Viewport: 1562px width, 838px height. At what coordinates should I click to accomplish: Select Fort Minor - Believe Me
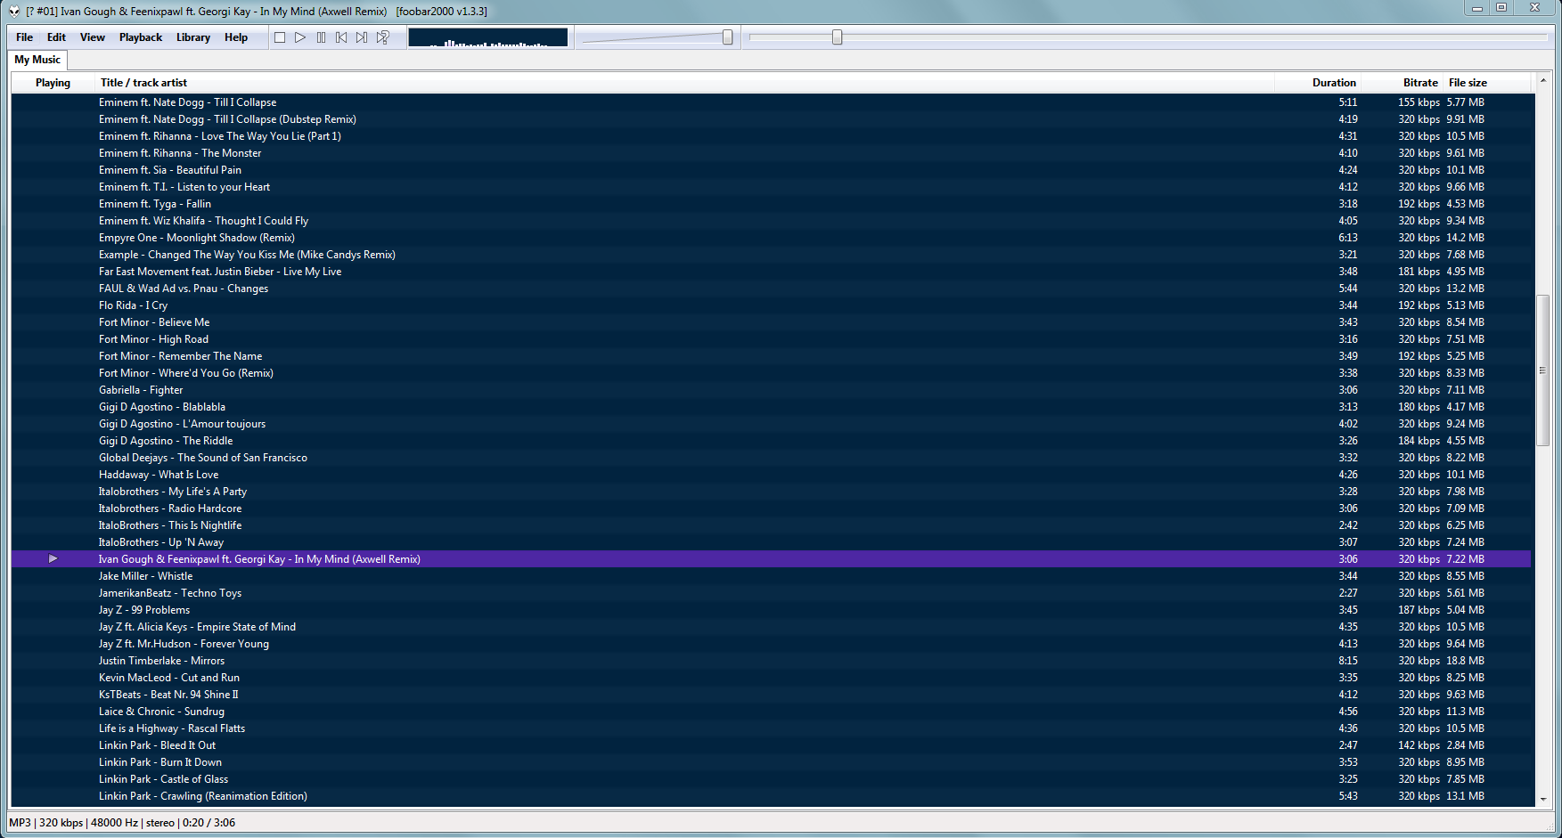click(x=771, y=322)
